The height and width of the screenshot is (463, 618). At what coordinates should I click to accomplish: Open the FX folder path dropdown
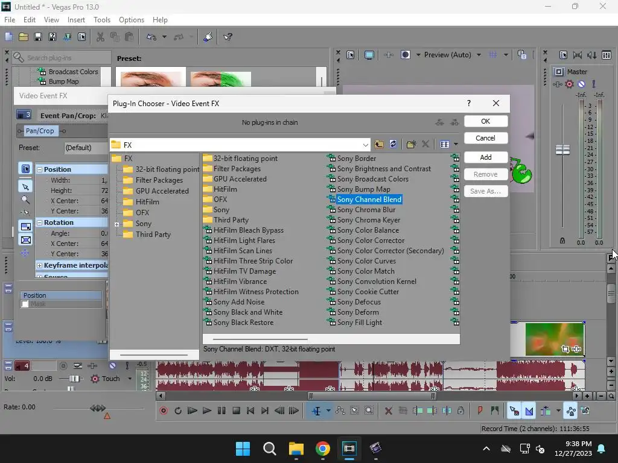pos(365,145)
